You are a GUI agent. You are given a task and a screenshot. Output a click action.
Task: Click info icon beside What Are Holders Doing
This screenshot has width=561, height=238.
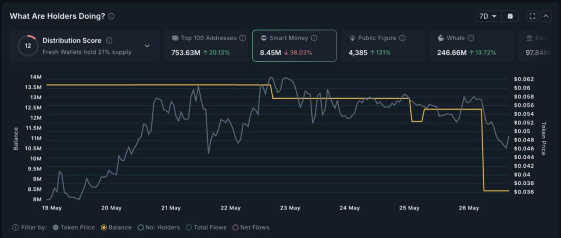(111, 16)
